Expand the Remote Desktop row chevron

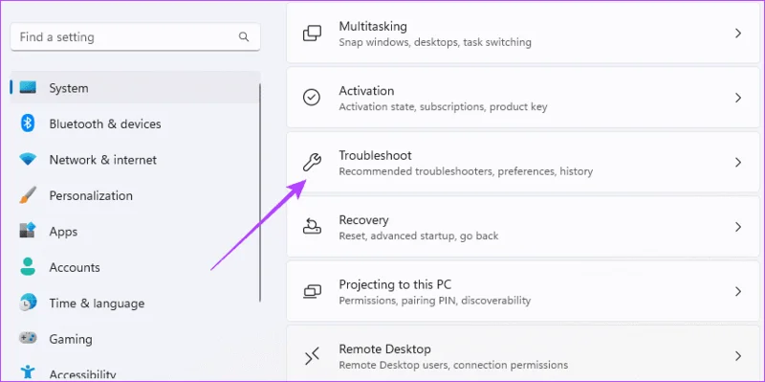coord(738,356)
